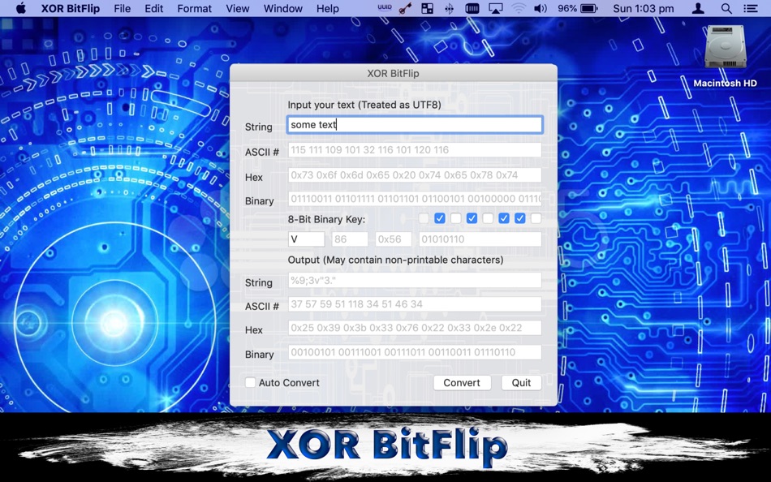The width and height of the screenshot is (771, 482).
Task: Click the Convert button
Action: [462, 383]
